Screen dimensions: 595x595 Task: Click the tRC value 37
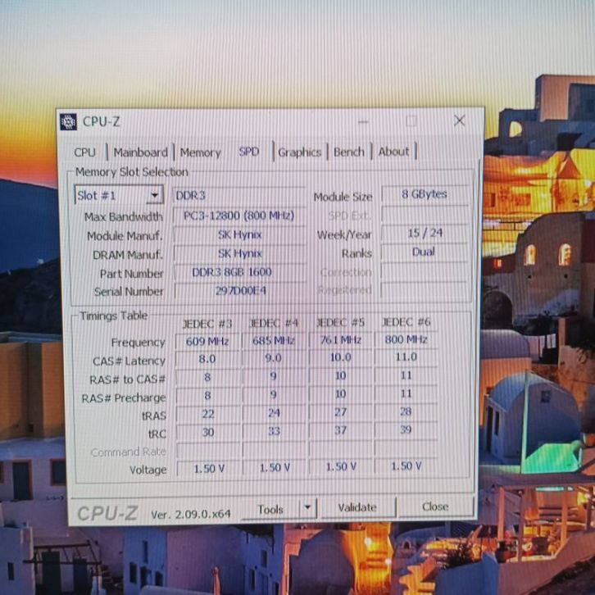(x=340, y=430)
